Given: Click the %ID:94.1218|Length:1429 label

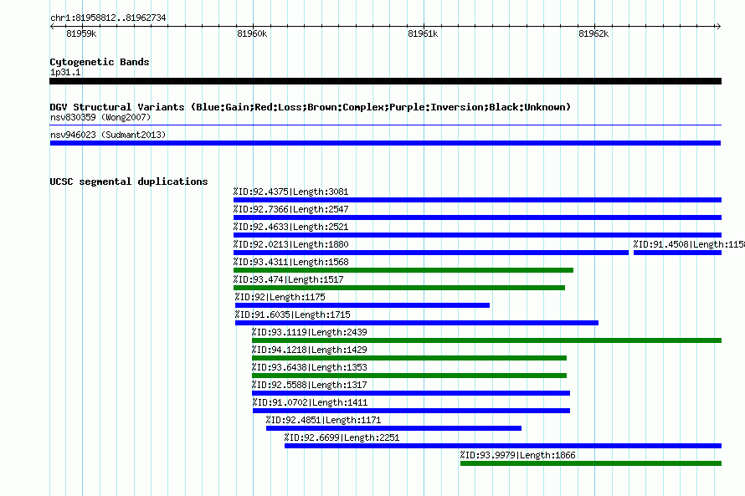Looking at the screenshot, I should [x=310, y=350].
